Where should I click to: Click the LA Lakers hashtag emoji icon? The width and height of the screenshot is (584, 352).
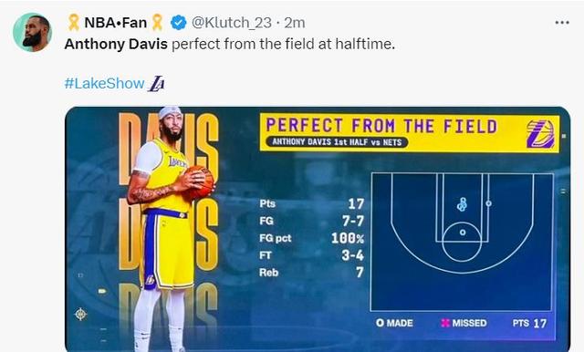pos(156,83)
